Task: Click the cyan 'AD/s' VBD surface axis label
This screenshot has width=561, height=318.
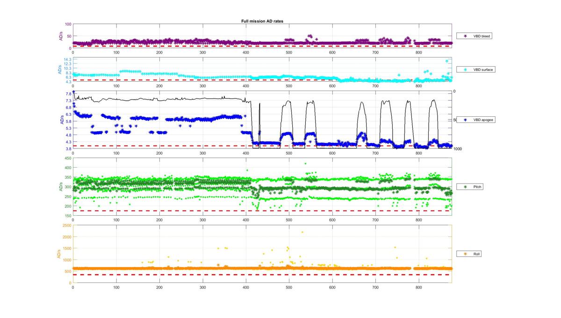Action: [59, 70]
